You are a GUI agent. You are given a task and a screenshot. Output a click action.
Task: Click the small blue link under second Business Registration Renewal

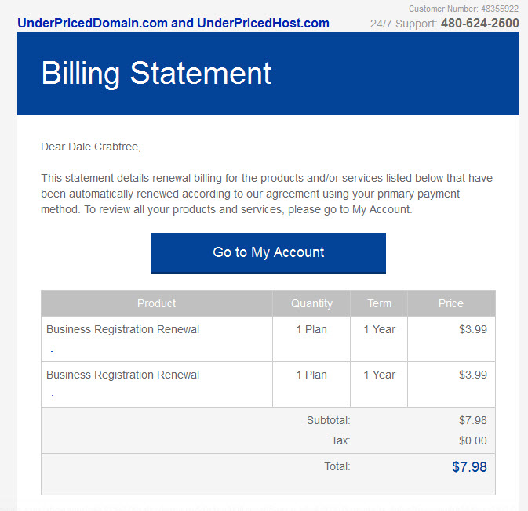click(x=53, y=396)
